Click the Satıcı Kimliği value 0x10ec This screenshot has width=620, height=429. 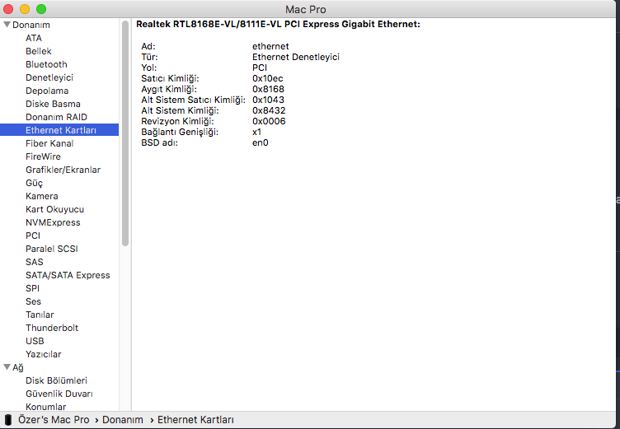click(268, 78)
